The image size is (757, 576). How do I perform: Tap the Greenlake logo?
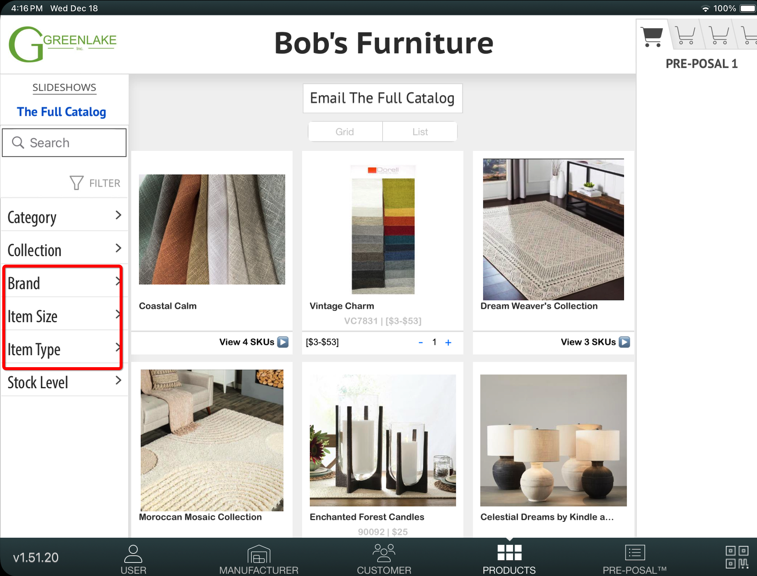click(62, 44)
